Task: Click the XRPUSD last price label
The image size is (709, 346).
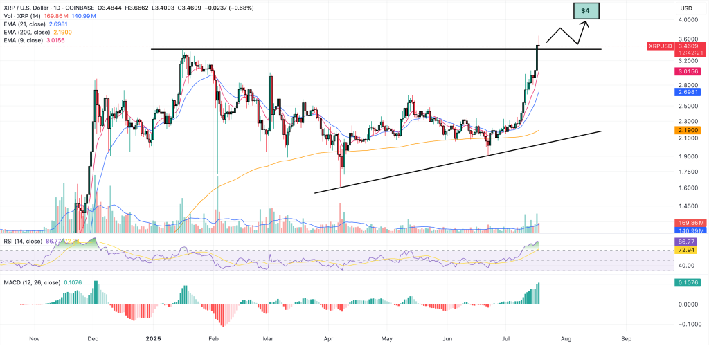Action: [x=661, y=46]
